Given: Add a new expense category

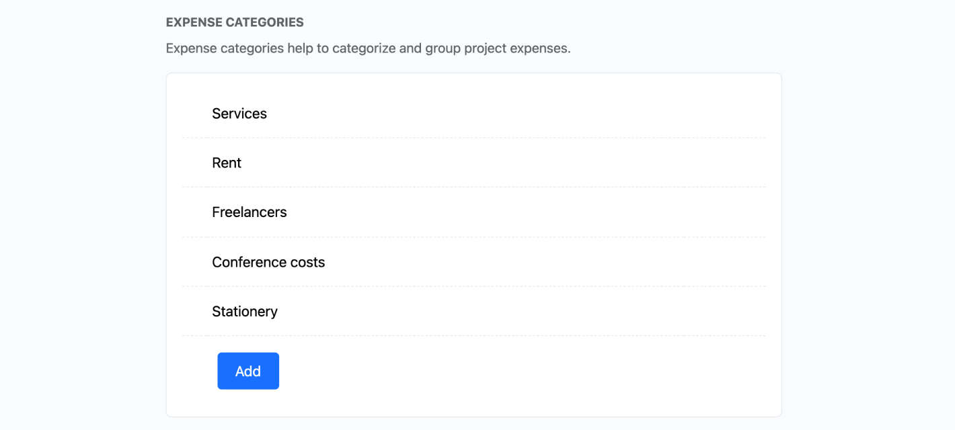Looking at the screenshot, I should click(x=247, y=371).
